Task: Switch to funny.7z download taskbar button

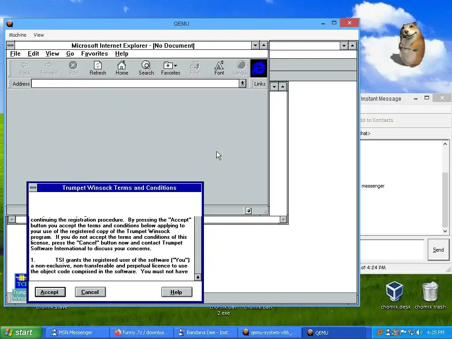Action: point(142,333)
